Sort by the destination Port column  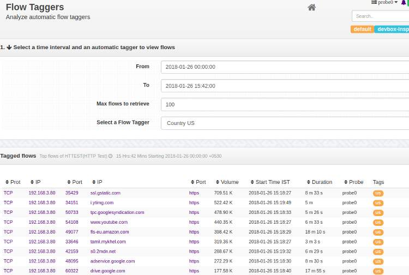pyautogui.click(x=199, y=182)
